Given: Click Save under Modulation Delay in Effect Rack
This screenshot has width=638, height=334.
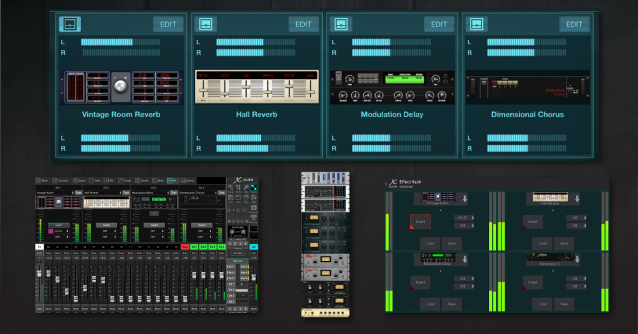Looking at the screenshot, I should click(452, 303).
